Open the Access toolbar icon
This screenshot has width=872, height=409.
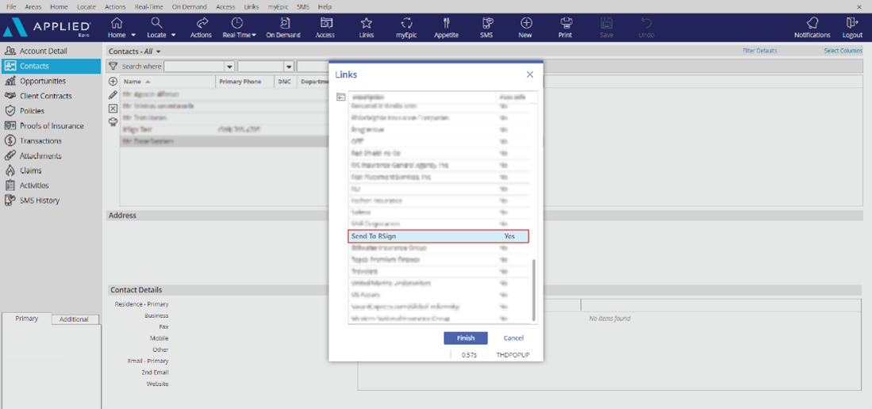pyautogui.click(x=326, y=23)
